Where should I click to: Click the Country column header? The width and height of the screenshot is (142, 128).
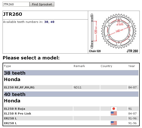tap(106, 66)
